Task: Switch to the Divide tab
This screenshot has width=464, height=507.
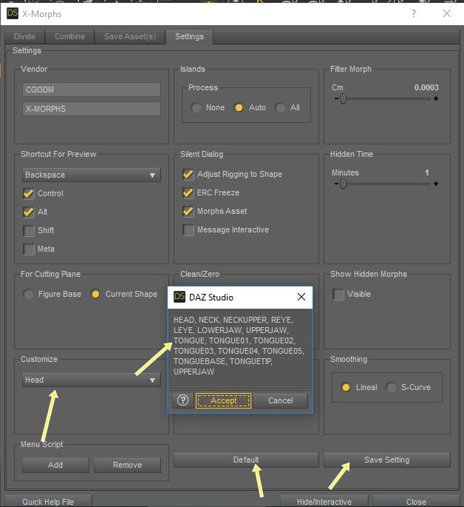Action: coord(25,36)
